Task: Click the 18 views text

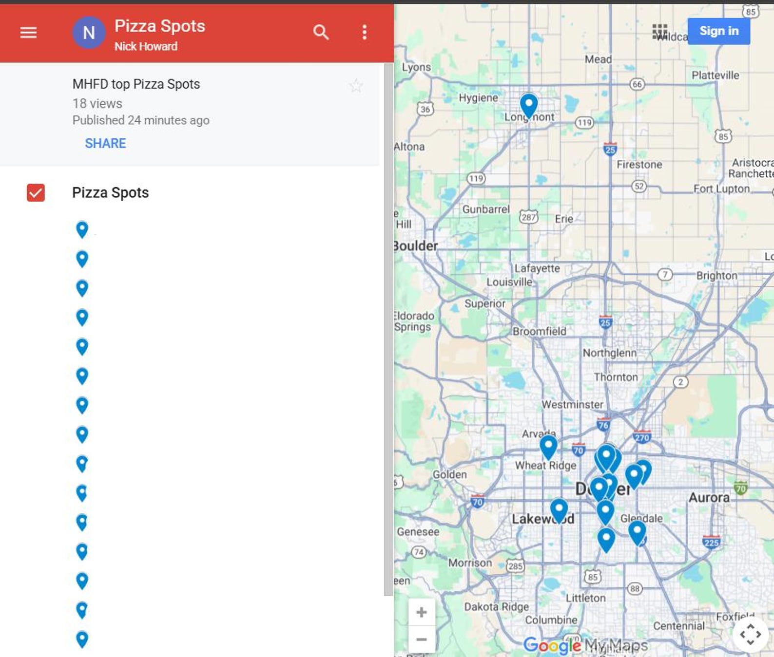Action: tap(97, 103)
